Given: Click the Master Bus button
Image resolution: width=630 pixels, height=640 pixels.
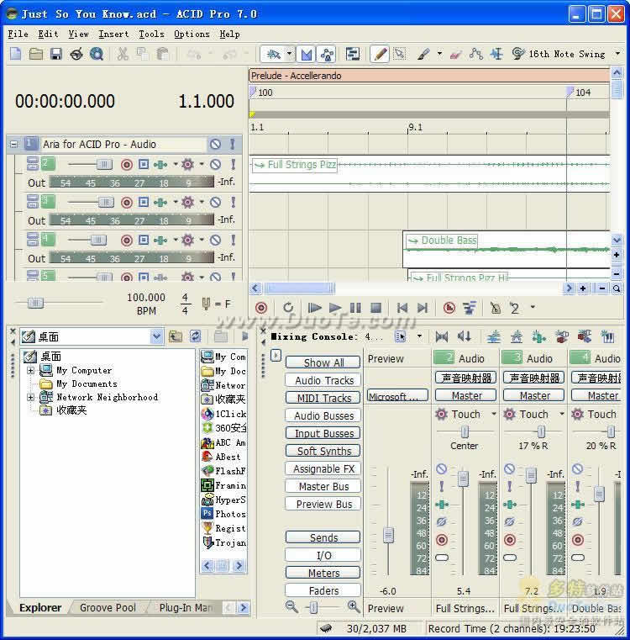Looking at the screenshot, I should coord(323,486).
